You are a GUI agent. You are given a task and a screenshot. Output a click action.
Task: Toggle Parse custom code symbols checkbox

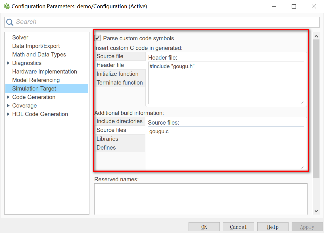pyautogui.click(x=98, y=38)
